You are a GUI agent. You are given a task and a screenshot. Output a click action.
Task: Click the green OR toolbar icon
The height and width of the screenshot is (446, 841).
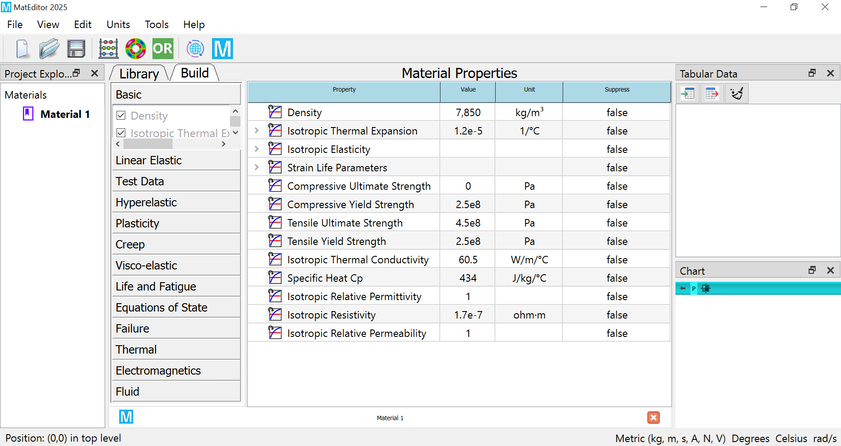pyautogui.click(x=163, y=49)
